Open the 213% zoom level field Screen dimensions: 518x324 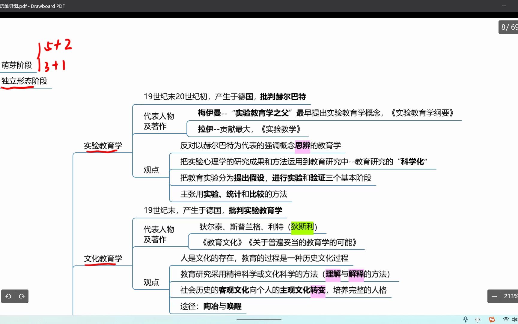tap(510, 296)
